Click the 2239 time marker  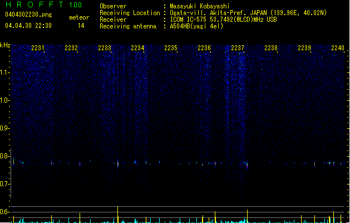pos(304,48)
